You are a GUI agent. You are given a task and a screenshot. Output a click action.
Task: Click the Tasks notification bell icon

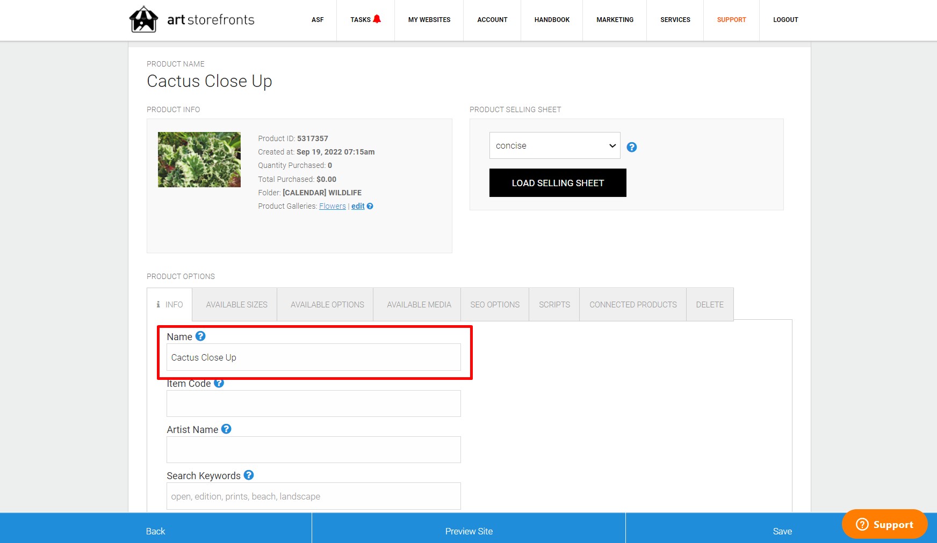click(x=377, y=19)
